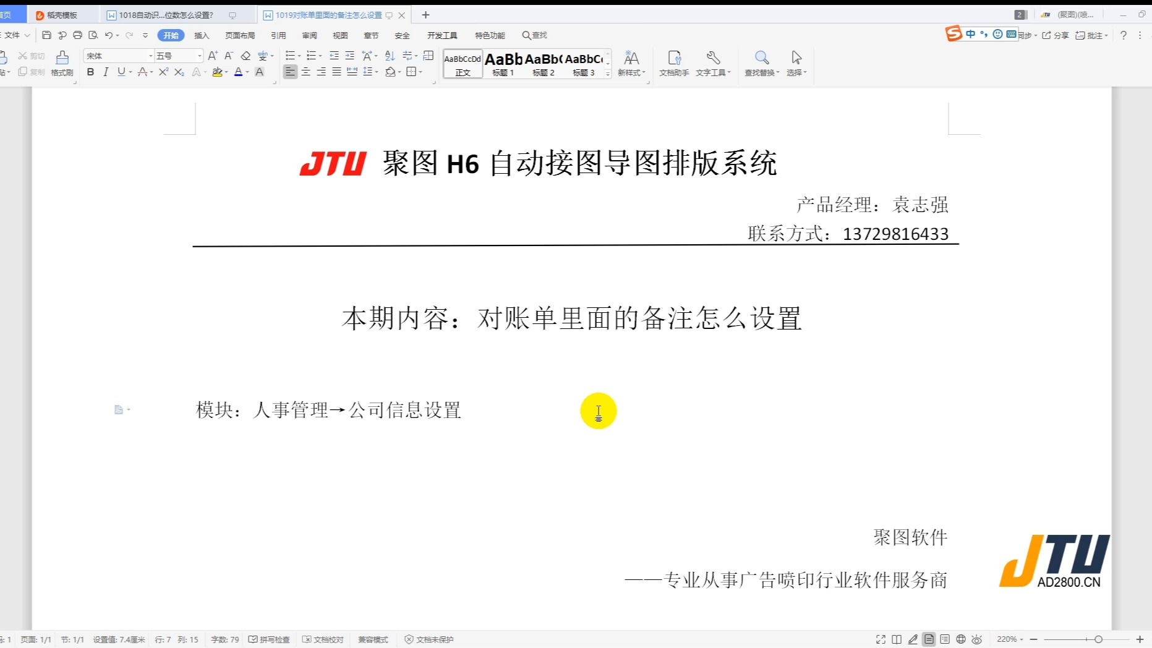Click the eye protection mode icon

coord(977,639)
